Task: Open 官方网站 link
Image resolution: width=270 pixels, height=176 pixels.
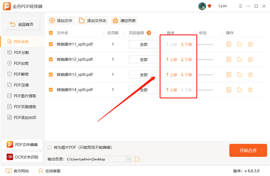Action: click(x=17, y=171)
